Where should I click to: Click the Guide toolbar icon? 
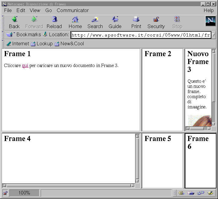115,23
